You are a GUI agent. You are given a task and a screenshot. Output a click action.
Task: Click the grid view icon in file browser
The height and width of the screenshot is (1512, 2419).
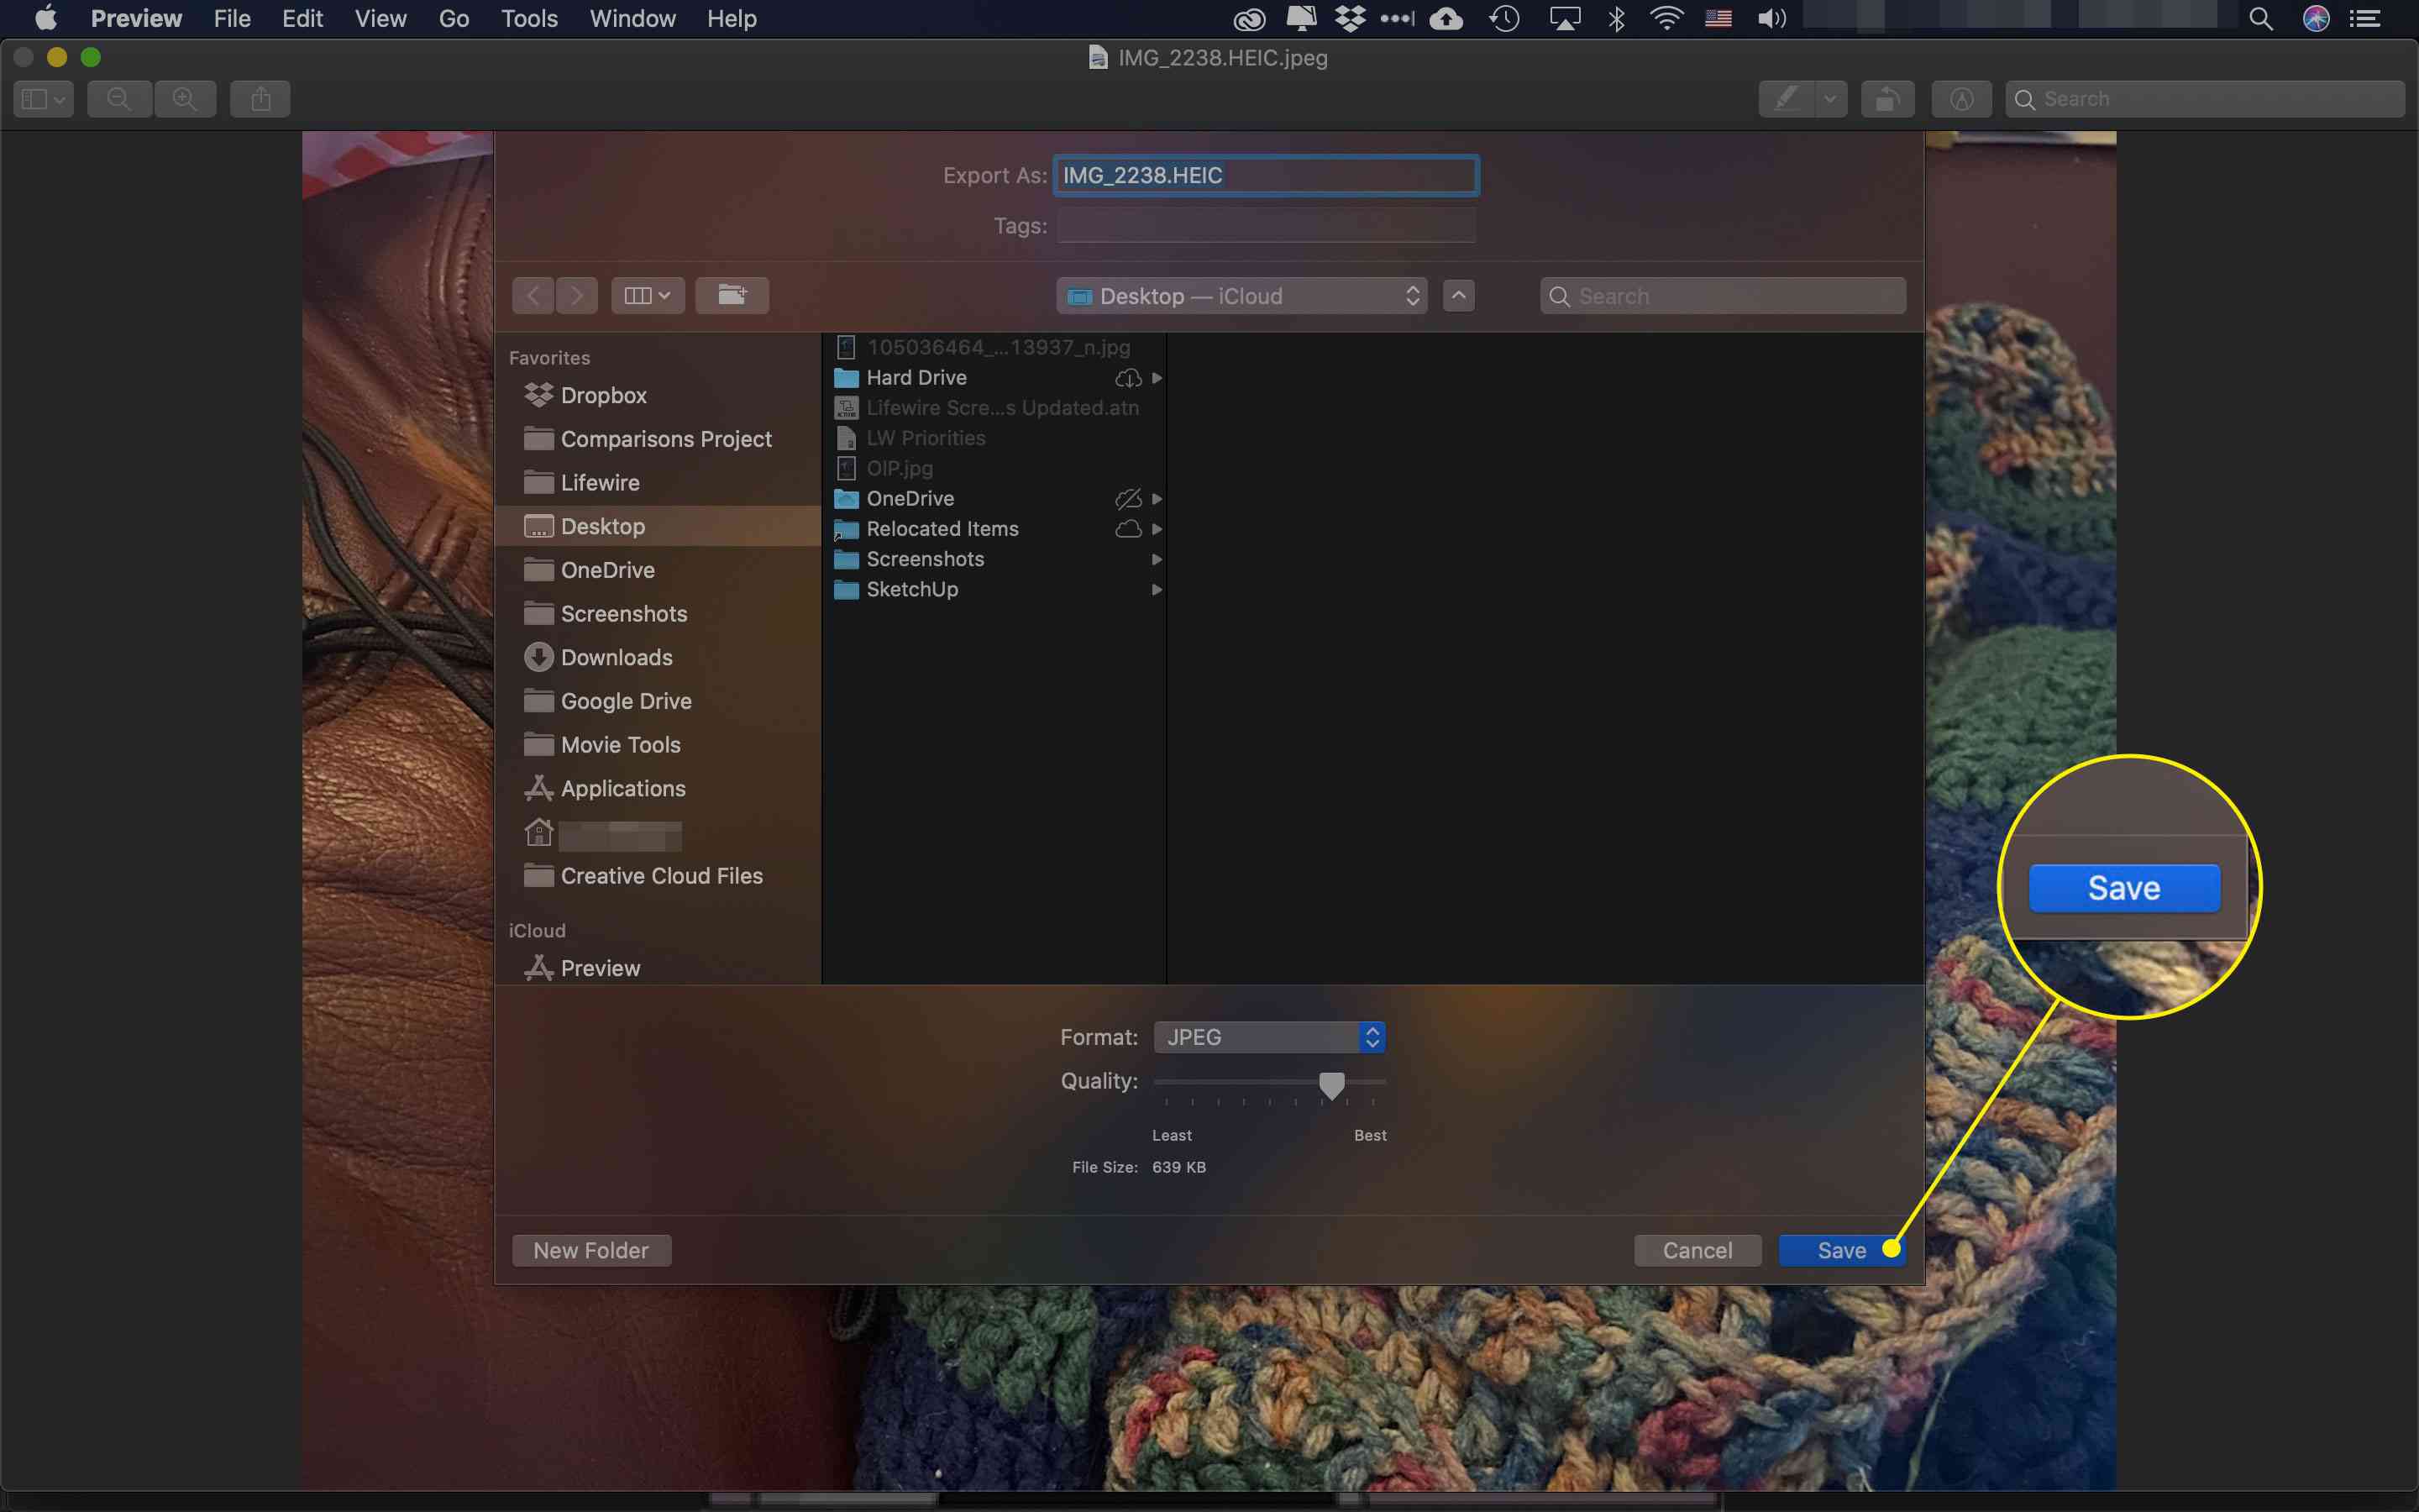click(646, 294)
